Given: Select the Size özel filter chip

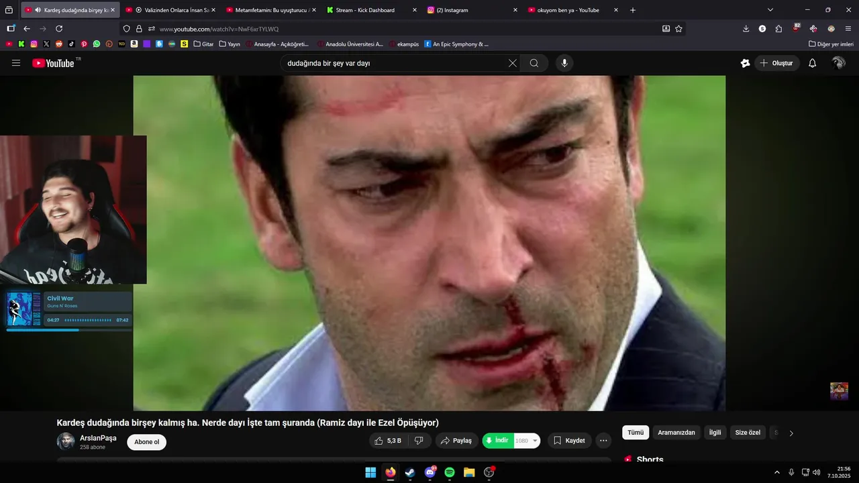Looking at the screenshot, I should [x=748, y=433].
